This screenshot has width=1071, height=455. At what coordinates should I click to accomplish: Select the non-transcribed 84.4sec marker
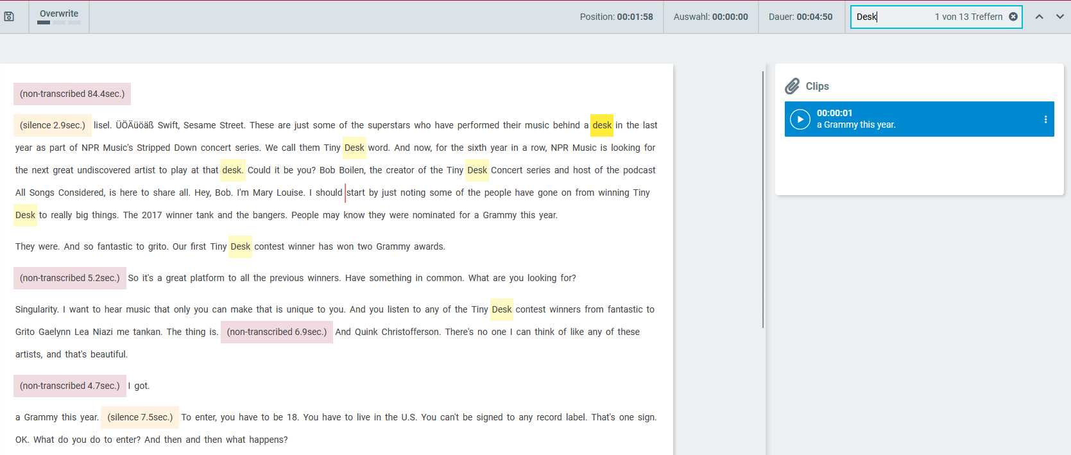coord(72,94)
